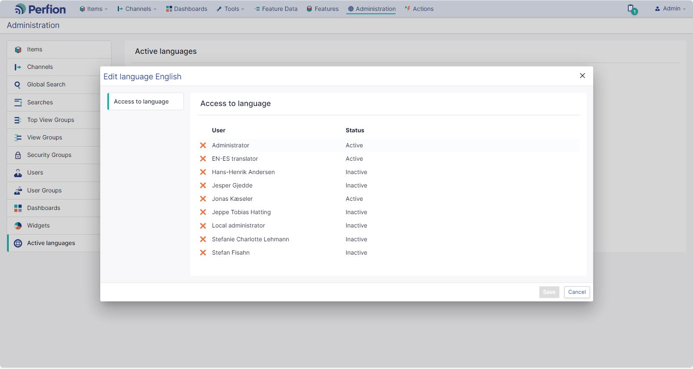Select the Access to language tab
693x369 pixels.
pyautogui.click(x=145, y=101)
